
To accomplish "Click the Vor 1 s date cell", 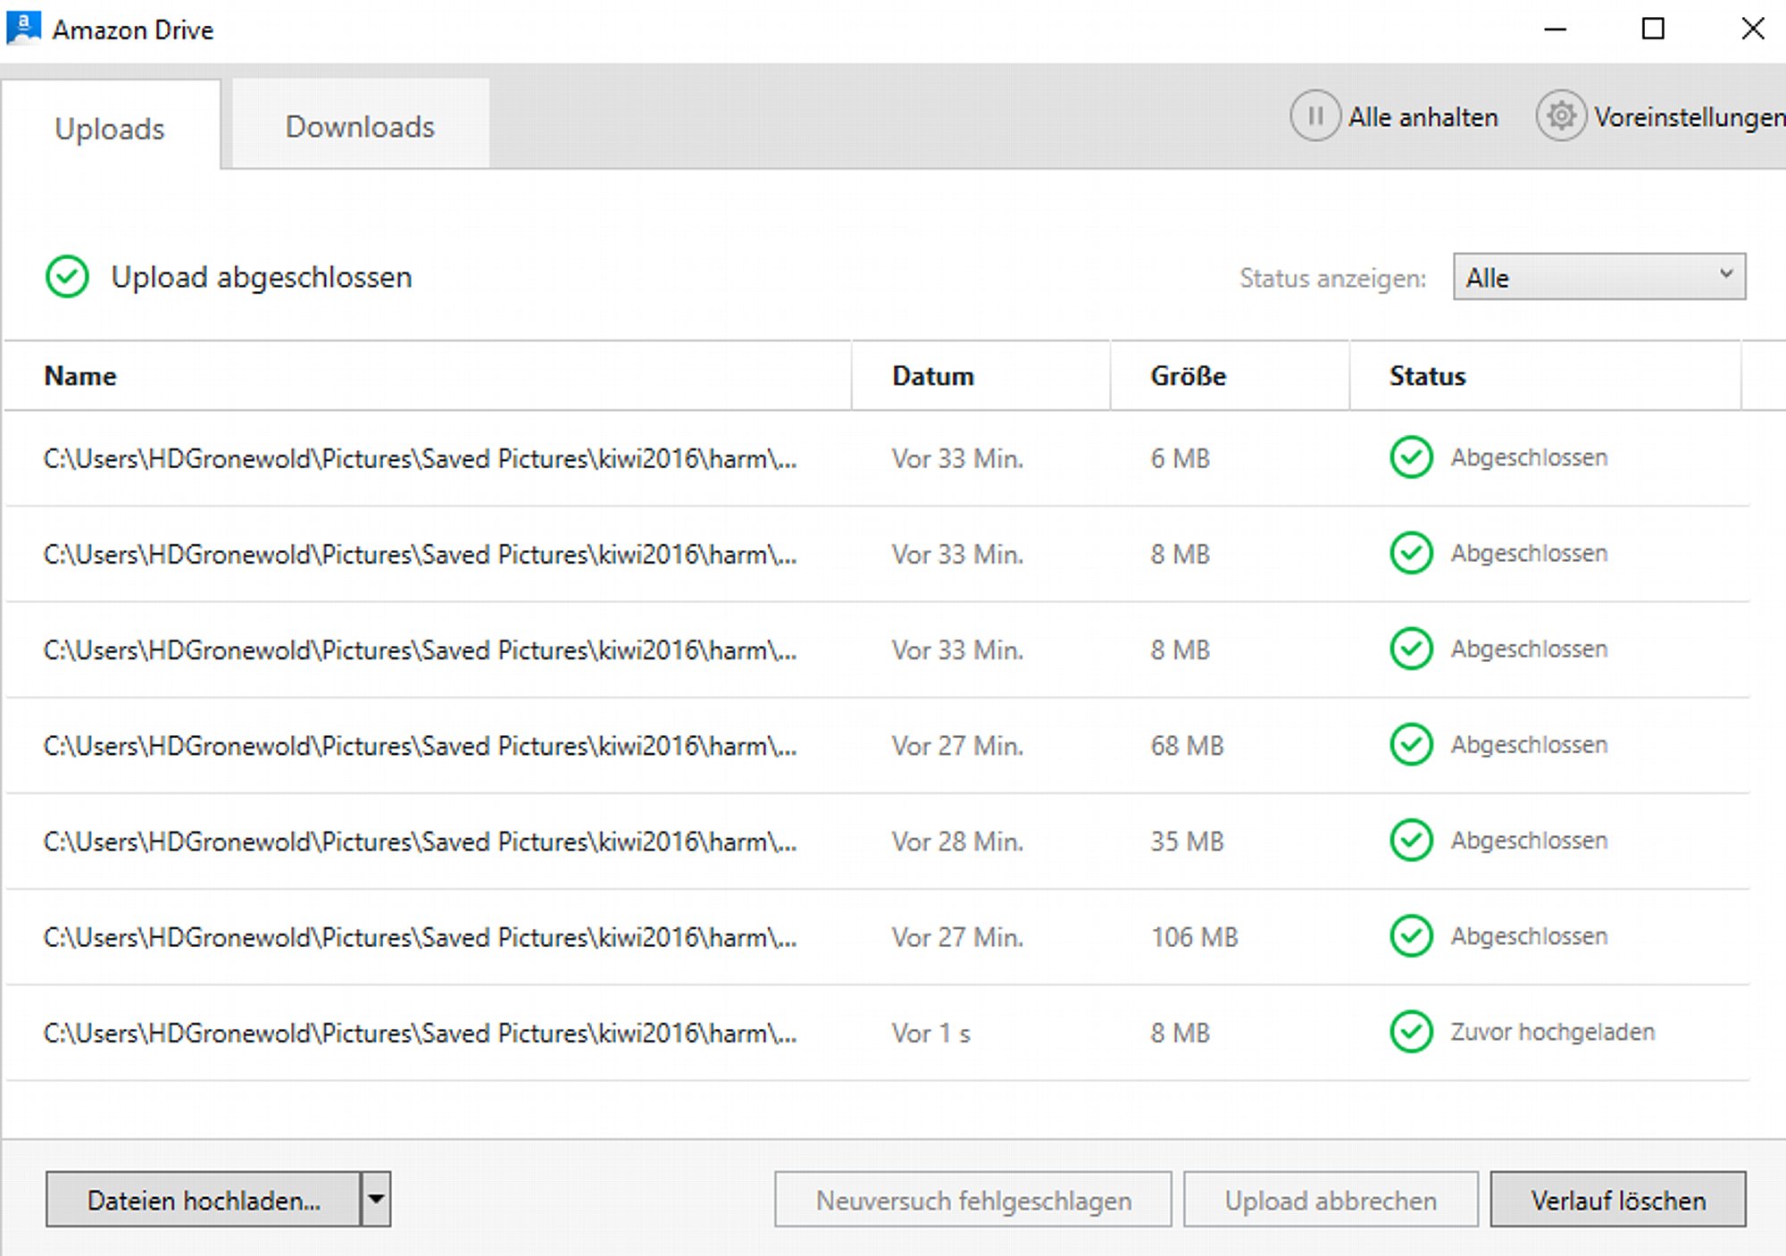I will tap(931, 1033).
